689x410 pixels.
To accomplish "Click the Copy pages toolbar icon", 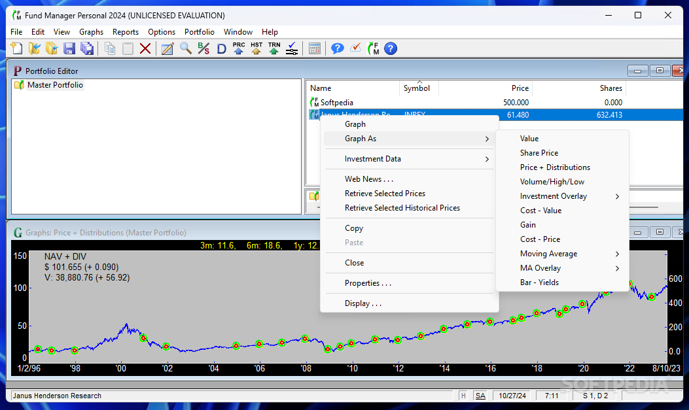I will [111, 48].
